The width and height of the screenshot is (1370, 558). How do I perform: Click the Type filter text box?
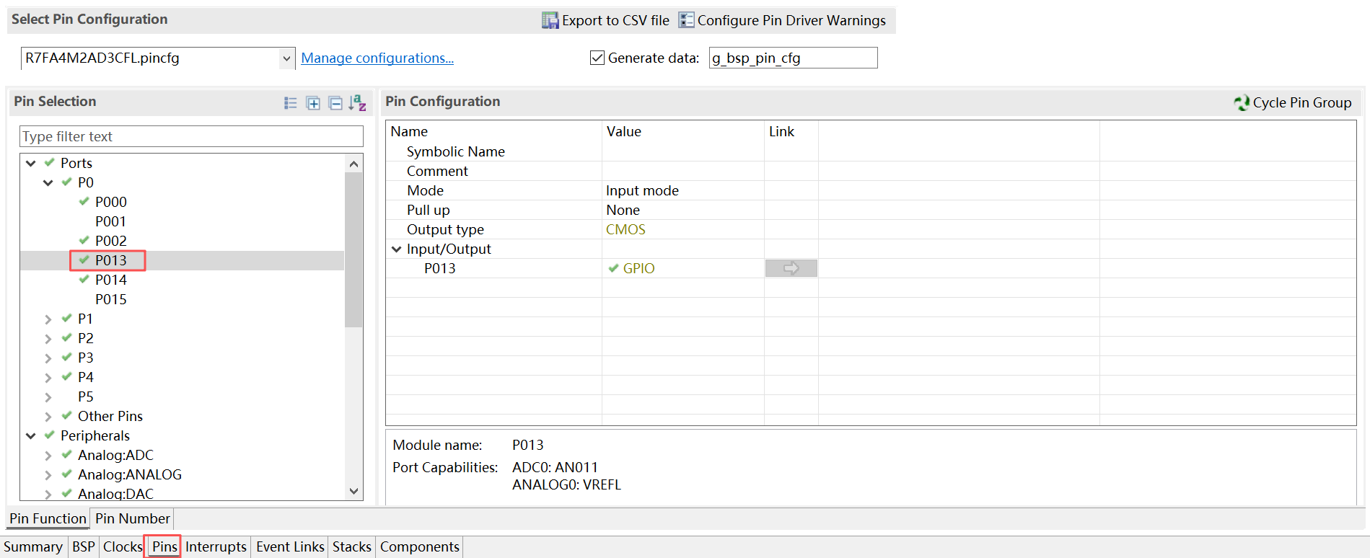pyautogui.click(x=191, y=136)
